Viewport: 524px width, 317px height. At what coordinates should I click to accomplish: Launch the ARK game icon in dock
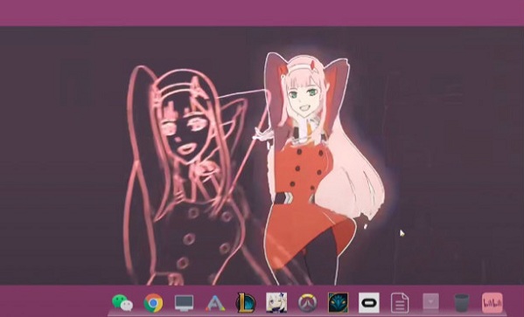[x=215, y=303]
